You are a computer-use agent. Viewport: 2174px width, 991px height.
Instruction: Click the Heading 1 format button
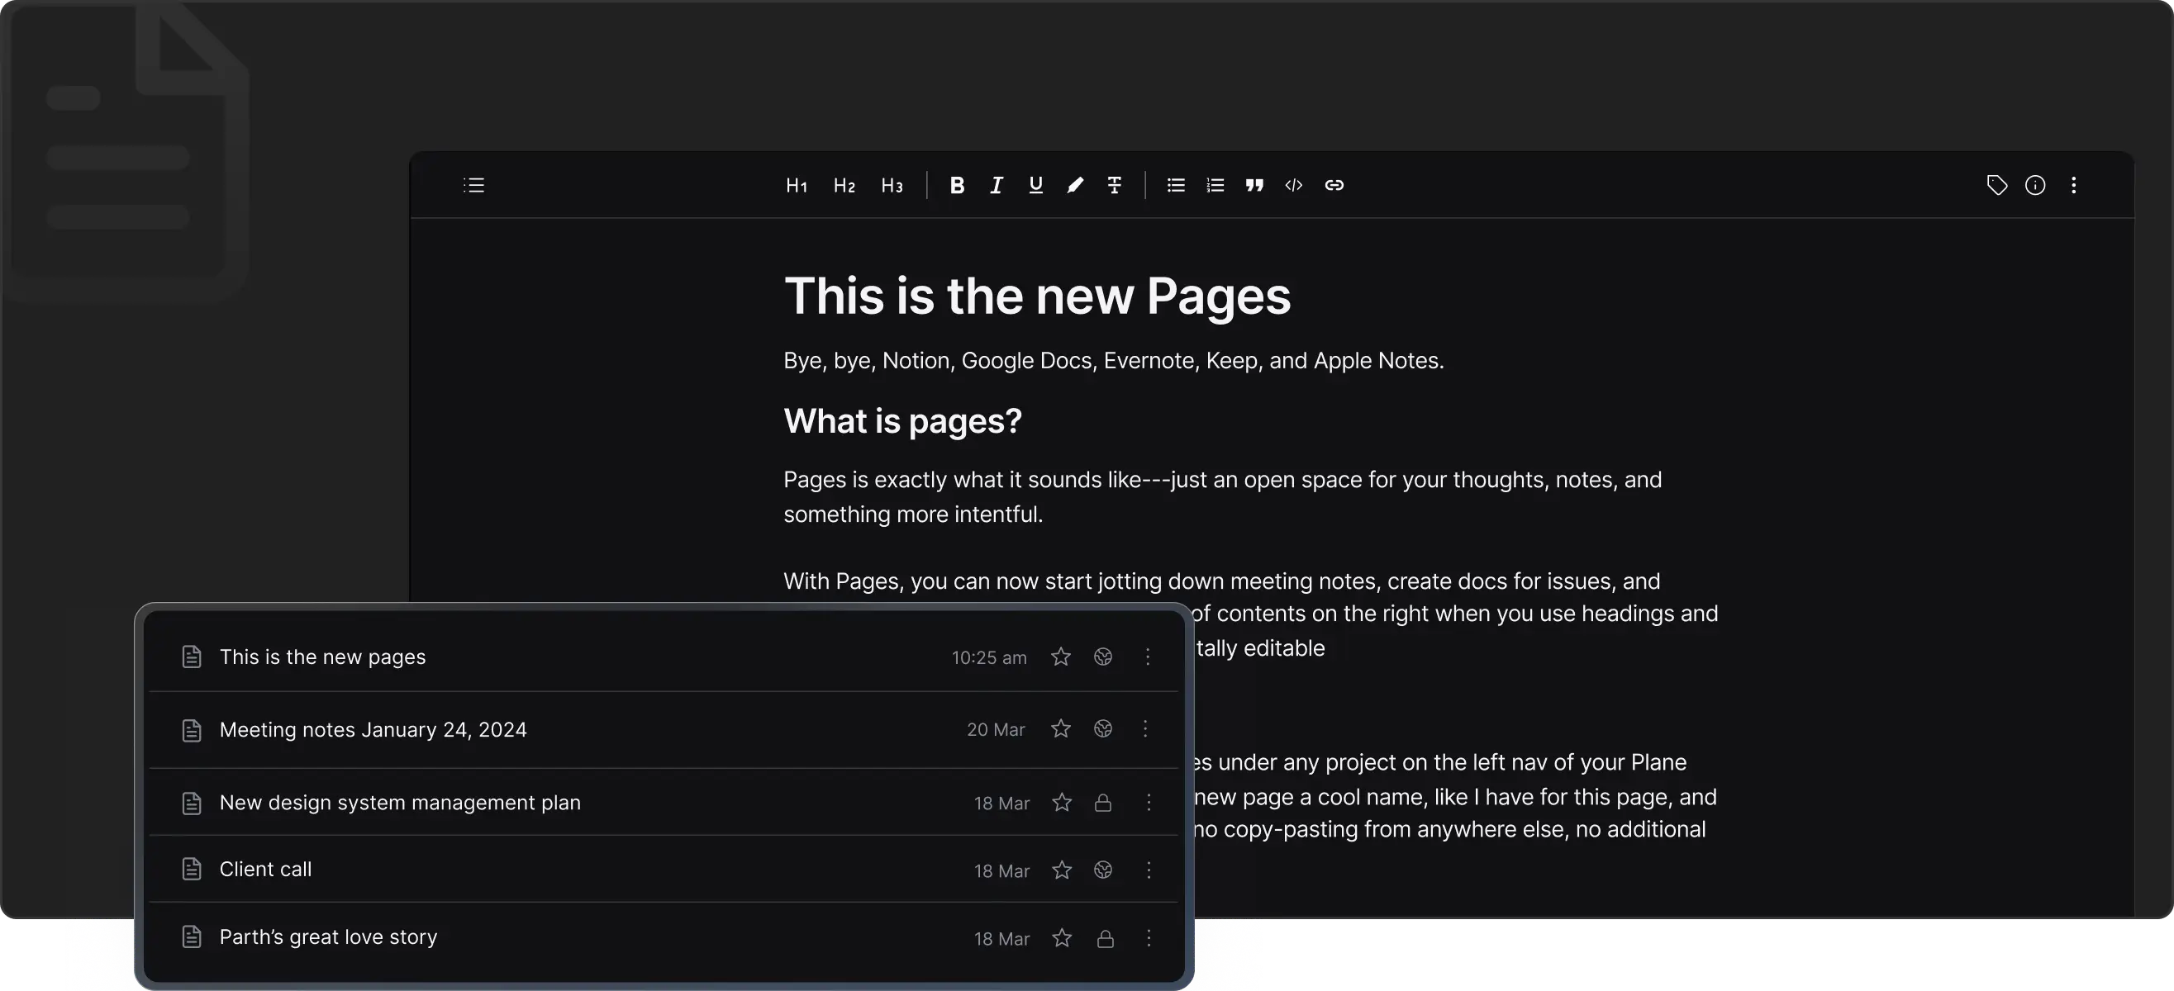796,186
